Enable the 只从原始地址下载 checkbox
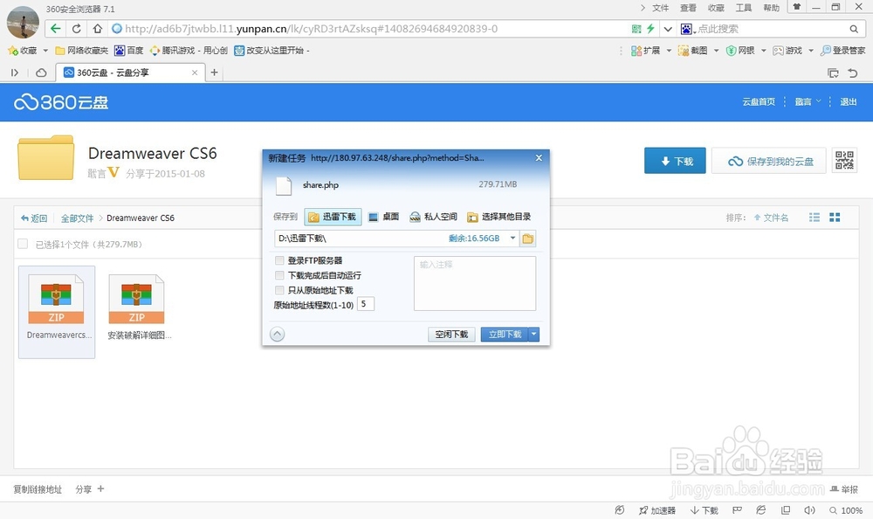 coord(279,290)
